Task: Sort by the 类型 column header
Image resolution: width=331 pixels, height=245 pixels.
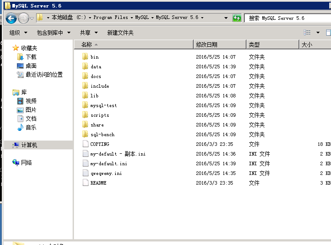Action: [272, 45]
